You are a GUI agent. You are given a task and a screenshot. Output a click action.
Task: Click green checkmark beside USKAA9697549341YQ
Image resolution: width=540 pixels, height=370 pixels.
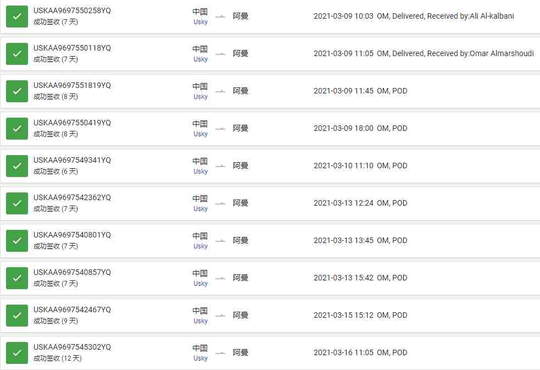point(17,165)
